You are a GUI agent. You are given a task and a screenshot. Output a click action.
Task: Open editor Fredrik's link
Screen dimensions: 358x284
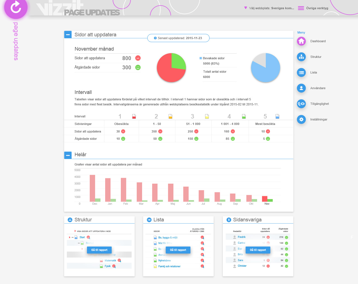click(x=242, y=237)
